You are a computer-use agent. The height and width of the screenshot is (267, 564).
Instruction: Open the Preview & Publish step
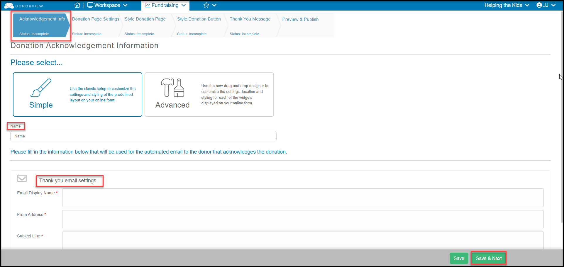pyautogui.click(x=305, y=25)
